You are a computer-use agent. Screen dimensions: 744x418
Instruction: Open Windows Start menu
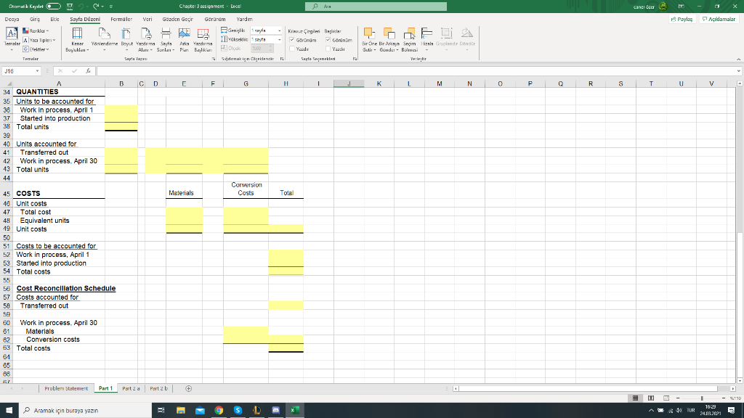point(9,410)
